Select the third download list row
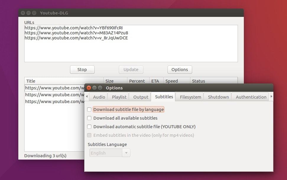Image resolution: width=287 pixels, height=180 pixels. (x=55, y=101)
